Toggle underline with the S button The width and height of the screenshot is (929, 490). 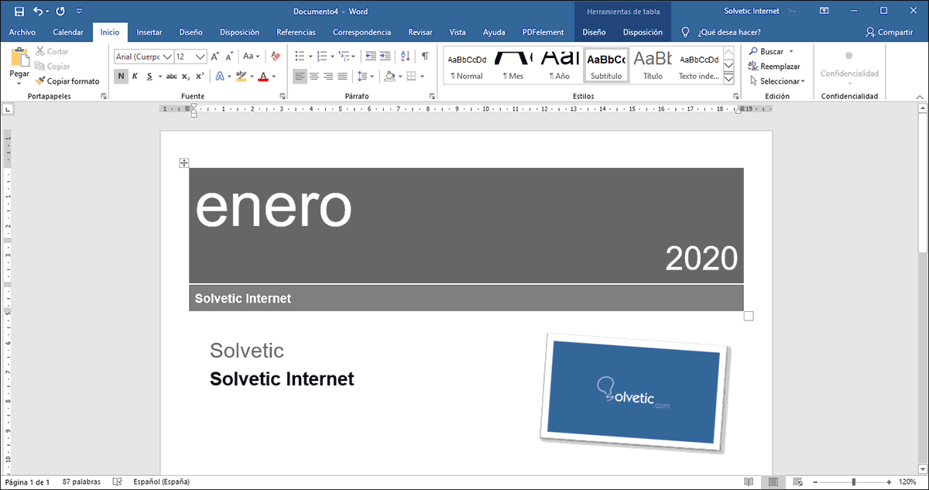pos(149,76)
